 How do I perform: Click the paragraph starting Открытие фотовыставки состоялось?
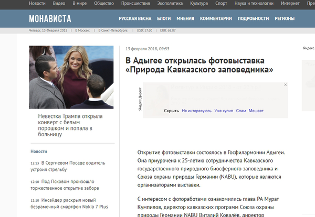211,169
